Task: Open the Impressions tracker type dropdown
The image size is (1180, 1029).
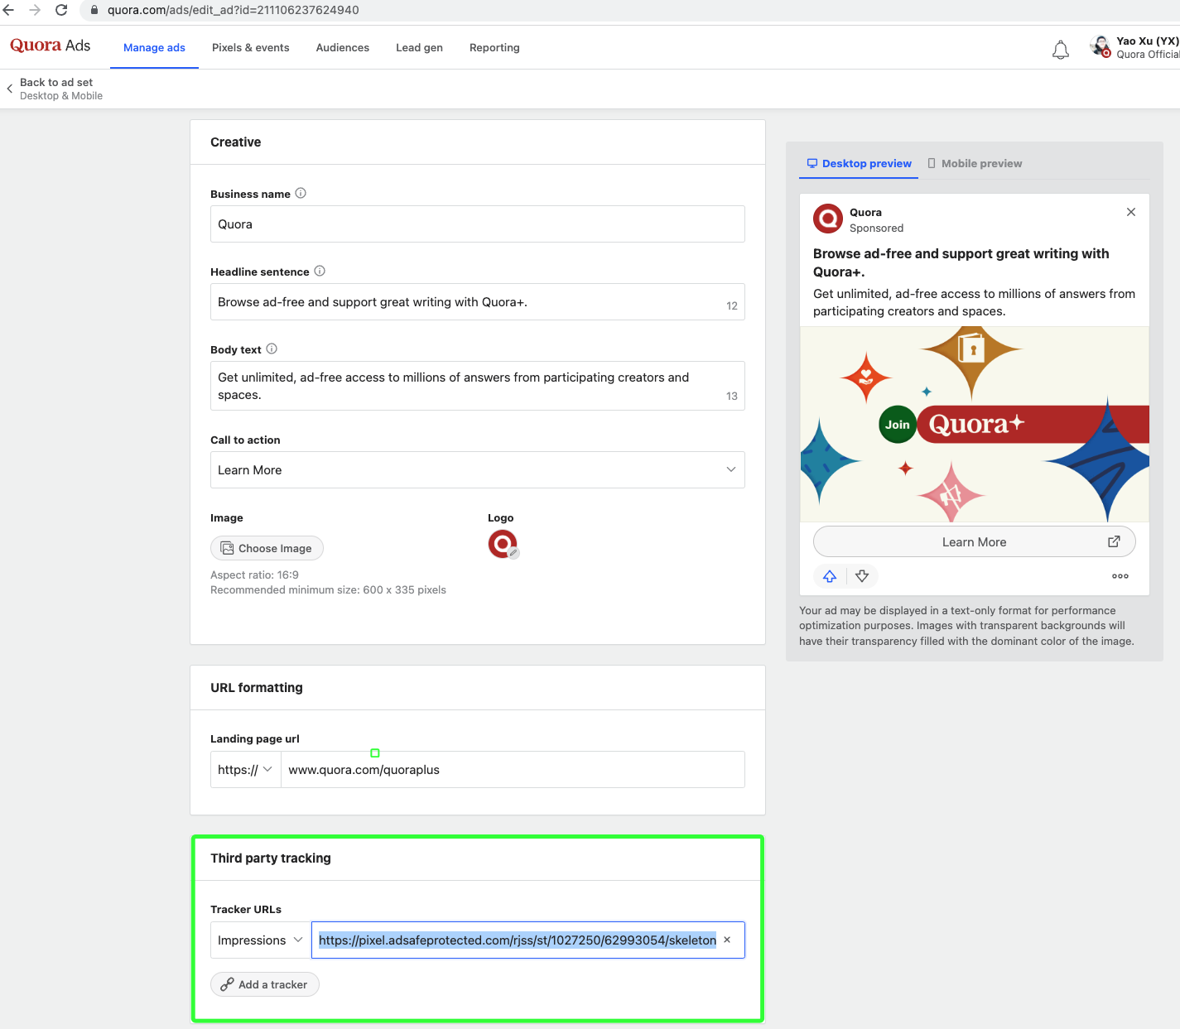Action: [x=259, y=940]
